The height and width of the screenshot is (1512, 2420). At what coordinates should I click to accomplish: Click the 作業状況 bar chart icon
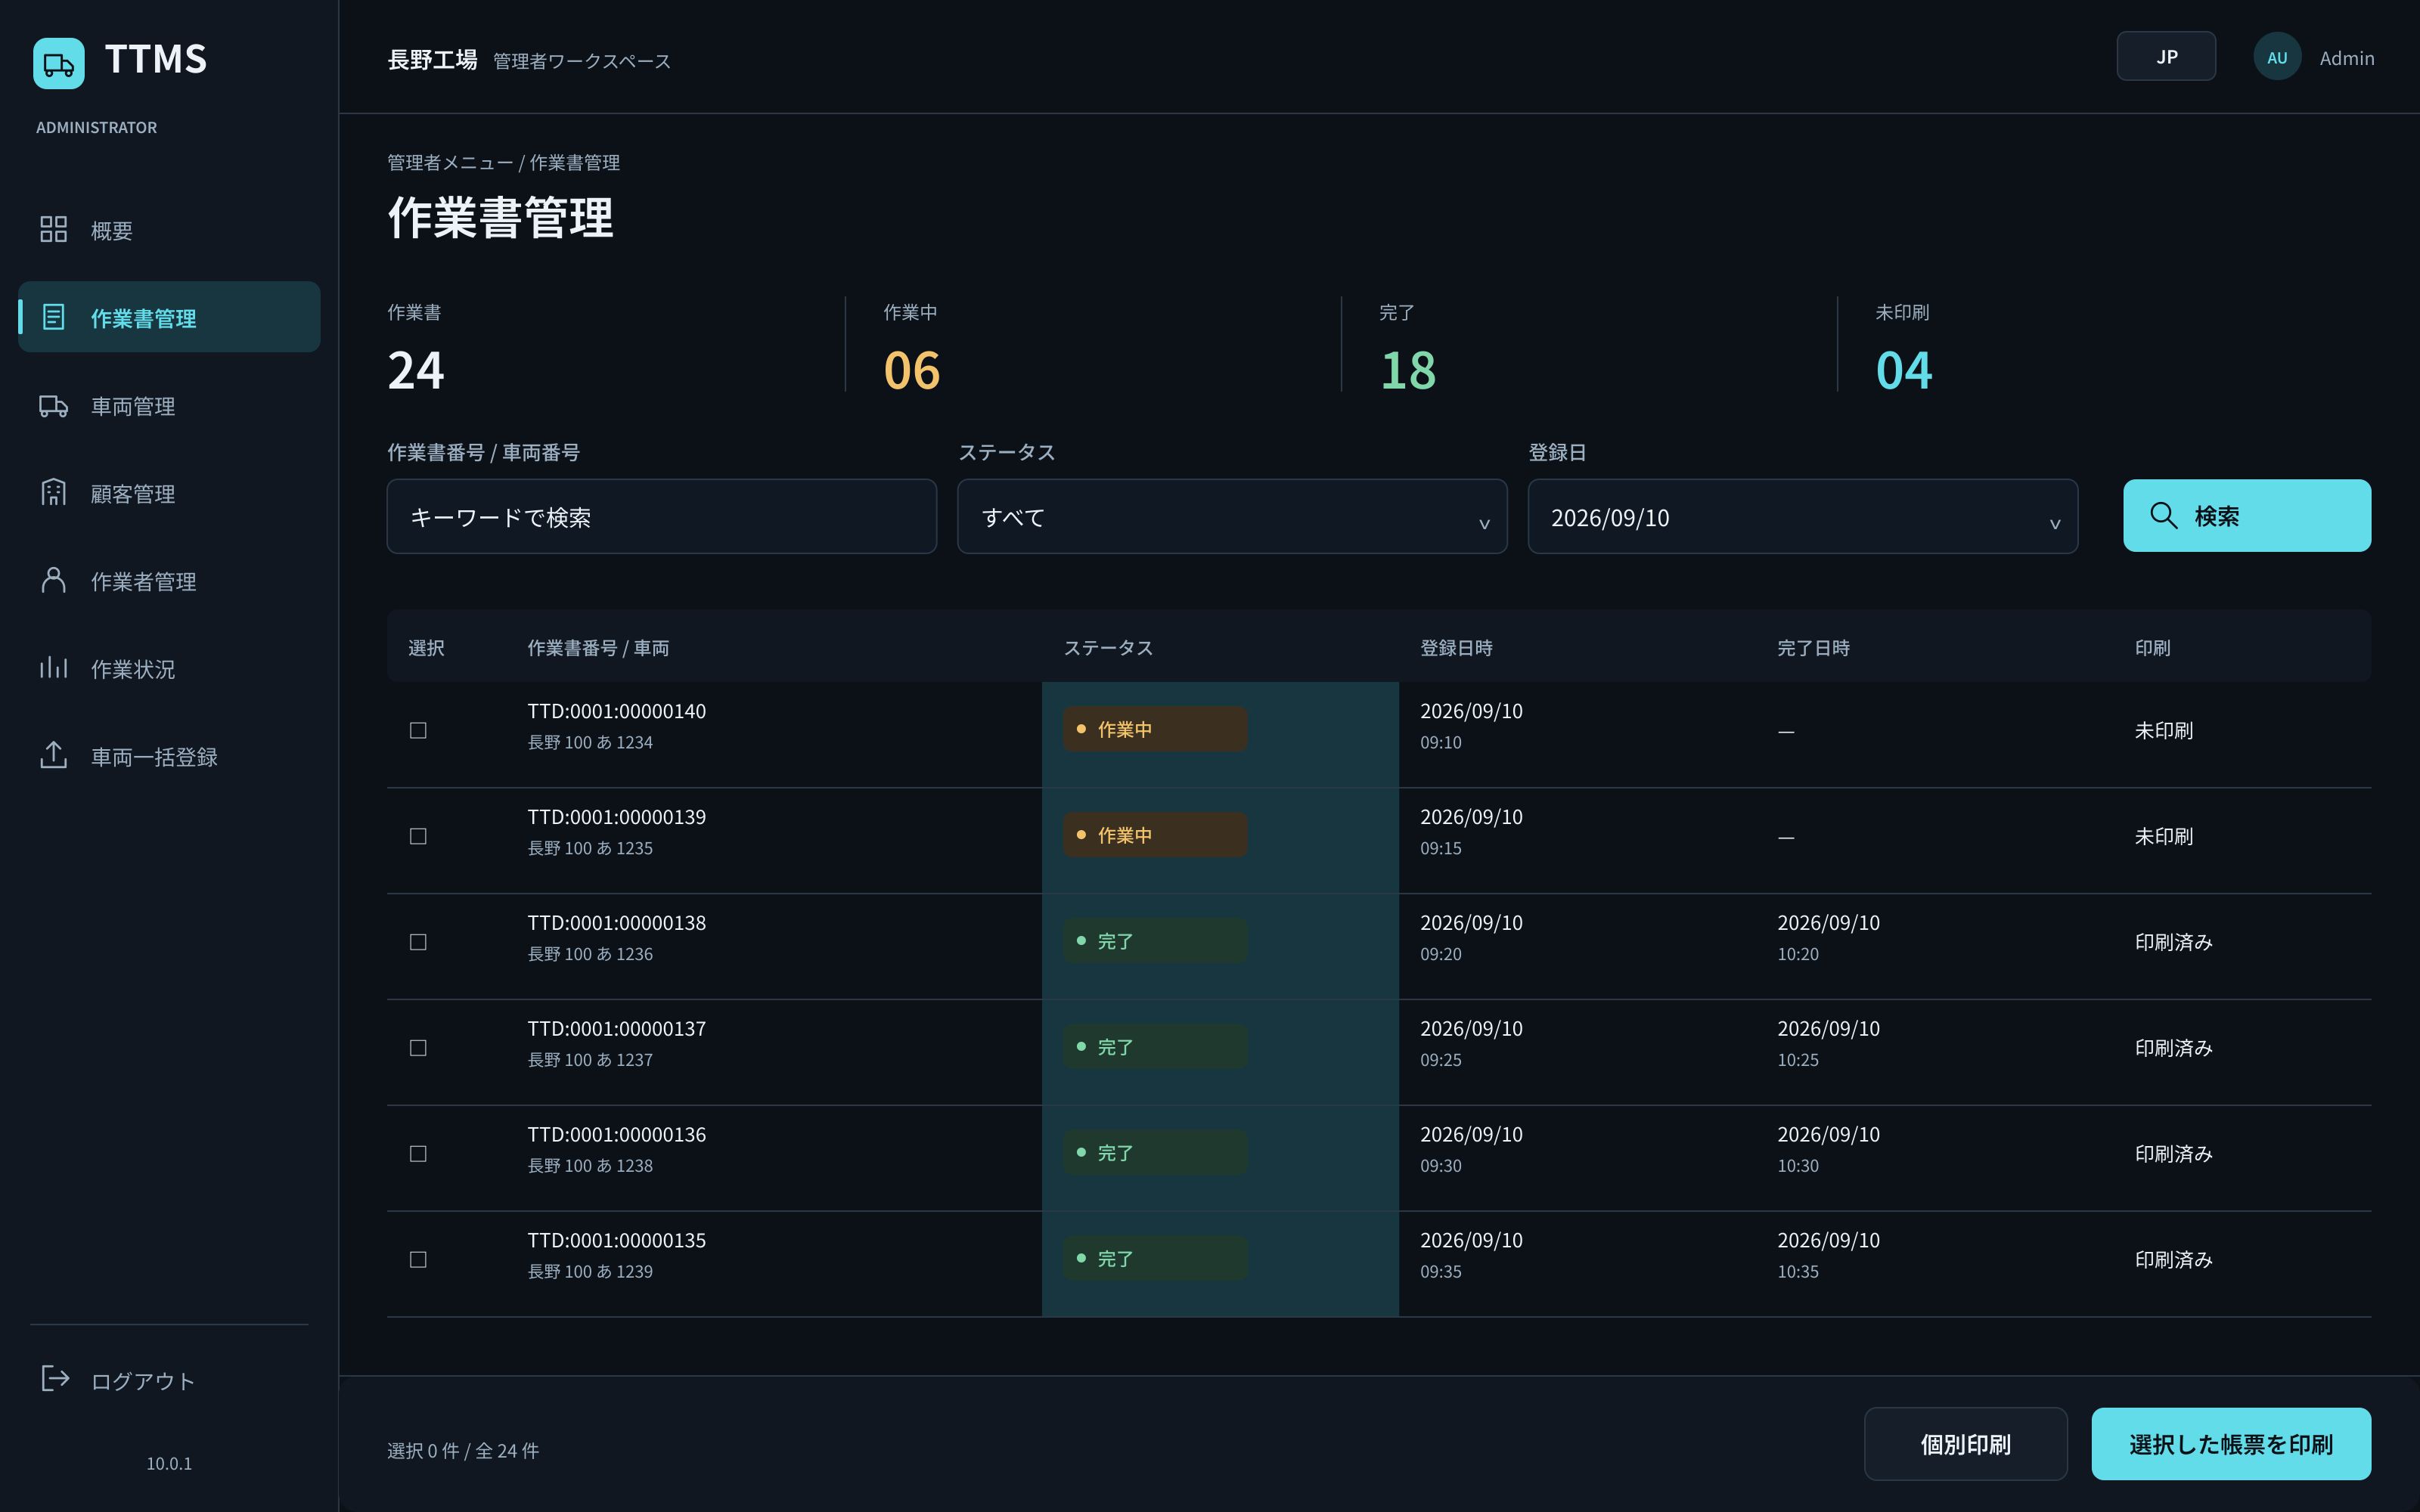coord(53,668)
